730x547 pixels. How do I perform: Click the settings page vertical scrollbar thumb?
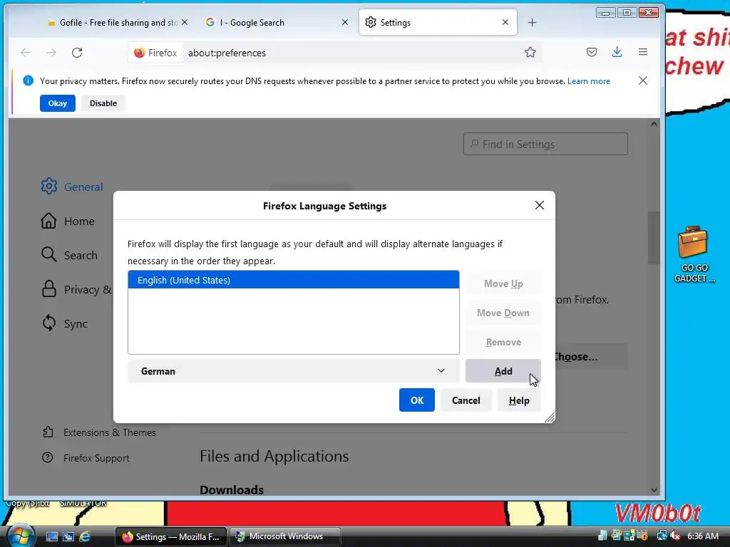click(654, 237)
